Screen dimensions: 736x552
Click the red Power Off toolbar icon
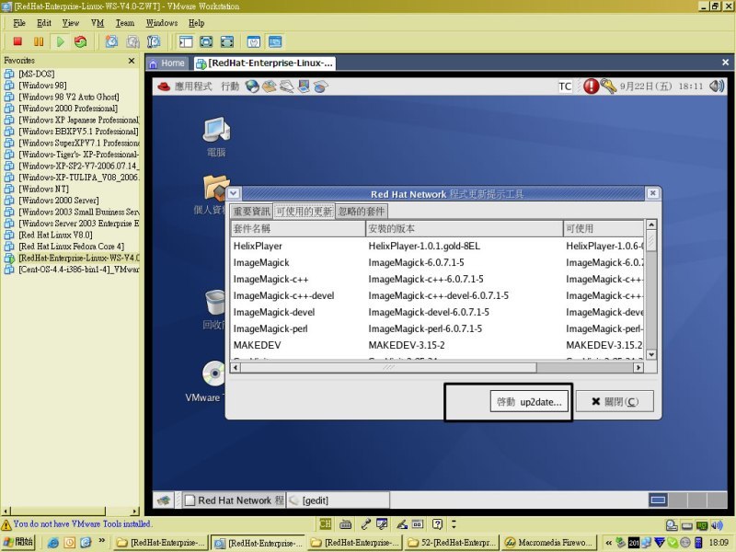tap(17, 41)
